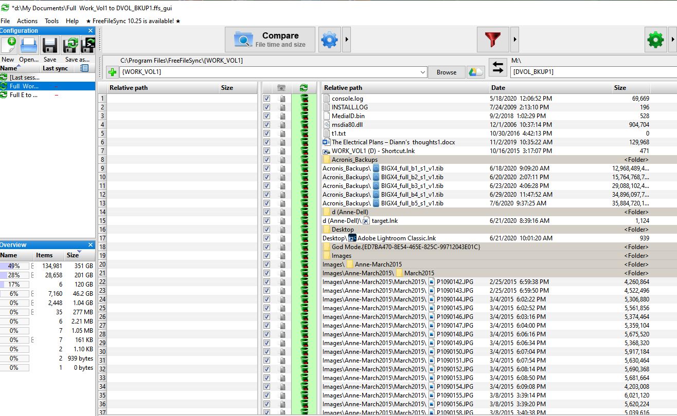This screenshot has height=416, width=677.
Task: Expand the 49% row in Overview
Action: pyautogui.click(x=32, y=266)
